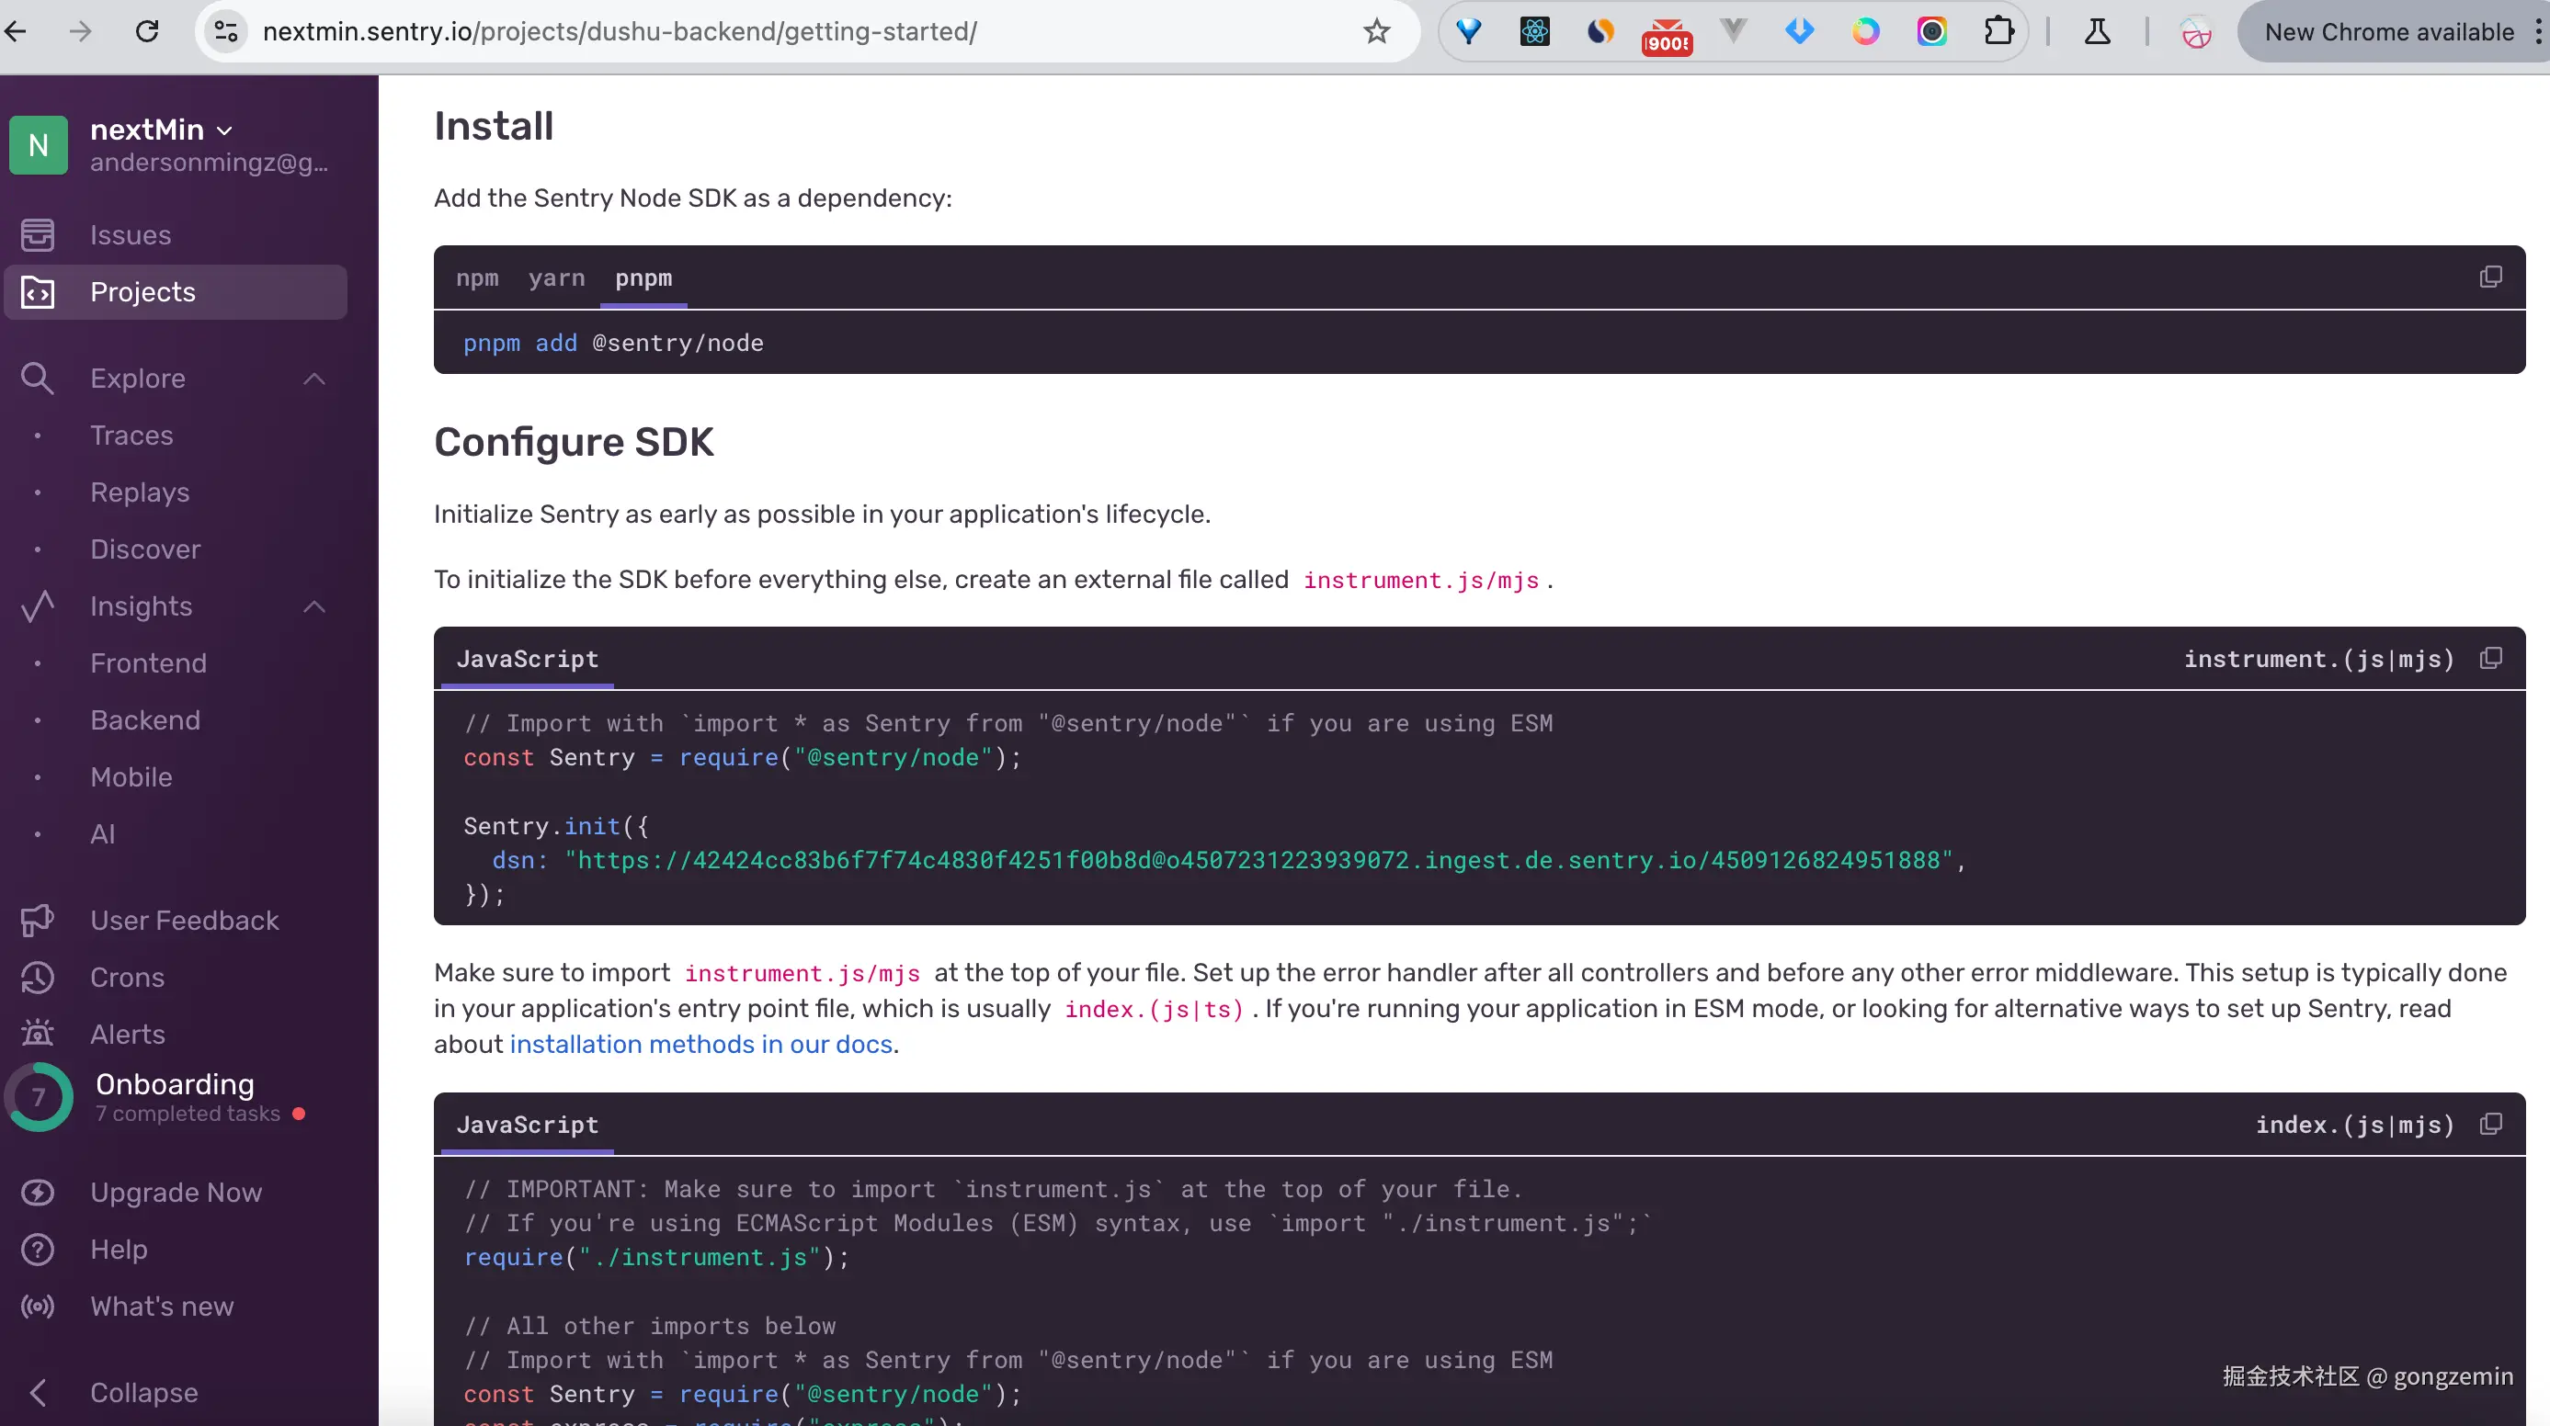
Task: Click the '7 completed tasks' text
Action: point(188,1115)
